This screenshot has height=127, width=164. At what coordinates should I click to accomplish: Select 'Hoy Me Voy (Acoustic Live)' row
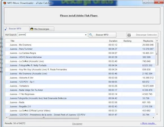pyautogui.click(x=80, y=70)
